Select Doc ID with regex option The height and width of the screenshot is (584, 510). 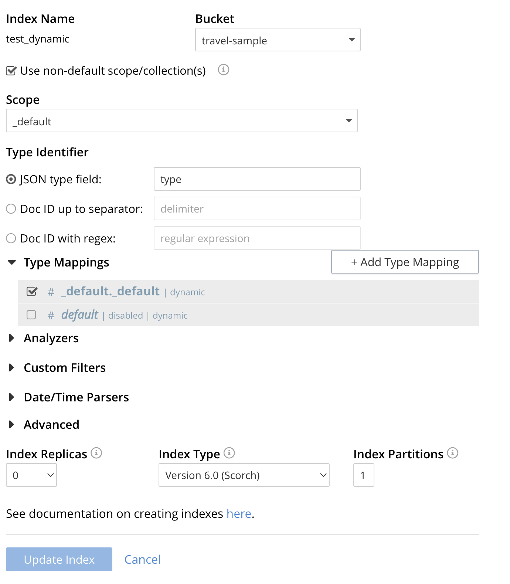(x=11, y=238)
